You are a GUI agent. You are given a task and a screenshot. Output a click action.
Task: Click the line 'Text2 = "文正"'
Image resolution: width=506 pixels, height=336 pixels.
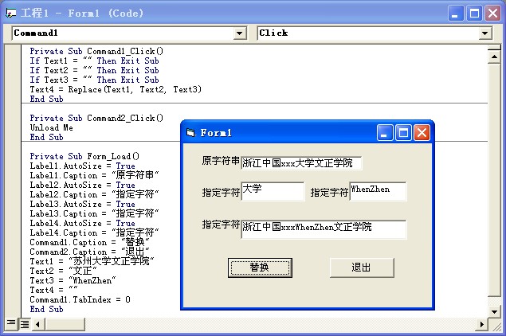coord(63,271)
